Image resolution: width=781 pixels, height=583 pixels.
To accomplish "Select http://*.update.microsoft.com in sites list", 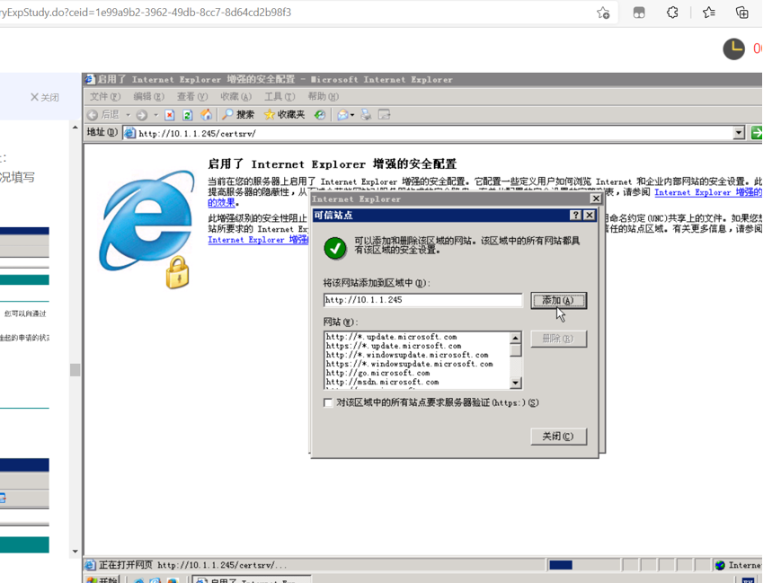I will (x=392, y=337).
